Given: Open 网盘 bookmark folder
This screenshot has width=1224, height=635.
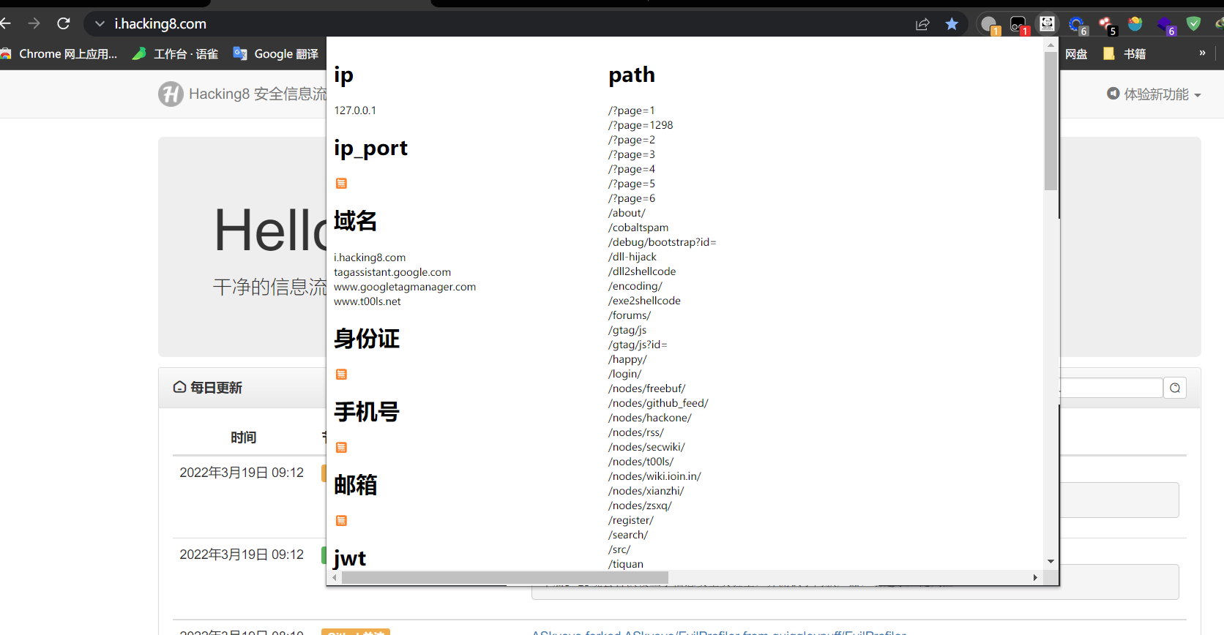Looking at the screenshot, I should (x=1075, y=54).
